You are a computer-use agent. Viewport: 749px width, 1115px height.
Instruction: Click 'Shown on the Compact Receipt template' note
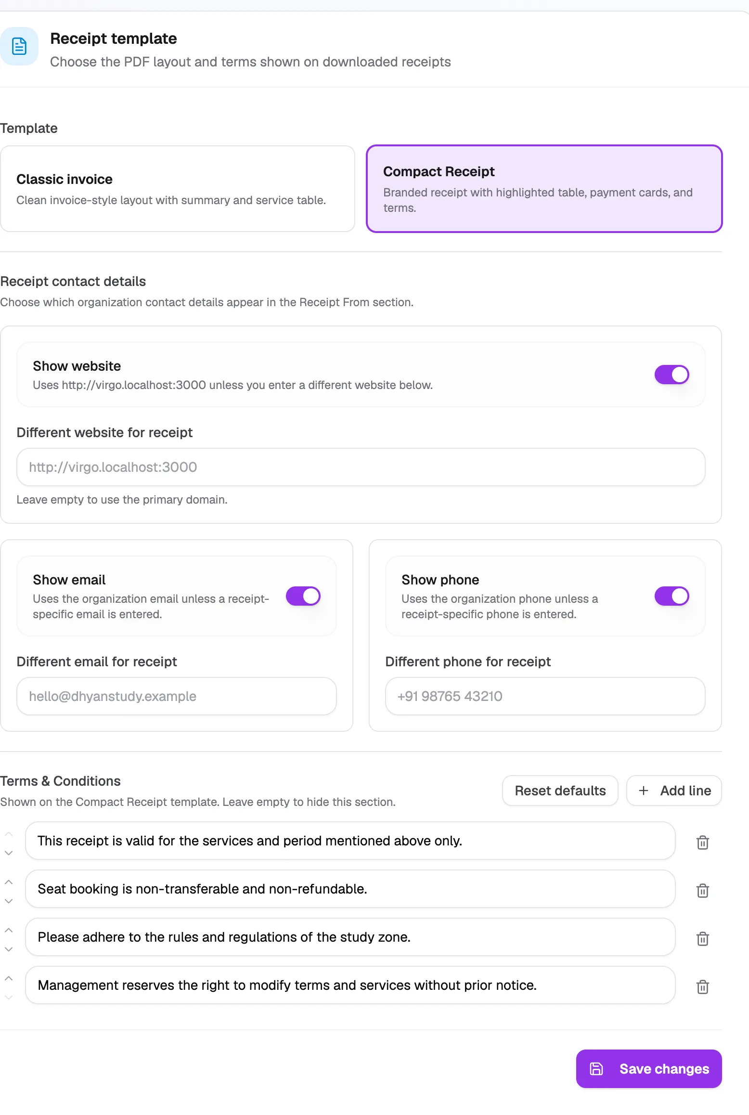click(x=198, y=802)
